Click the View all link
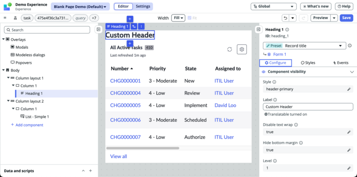 (119, 157)
